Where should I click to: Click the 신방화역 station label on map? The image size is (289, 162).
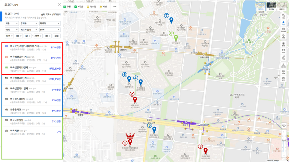(x=123, y=50)
